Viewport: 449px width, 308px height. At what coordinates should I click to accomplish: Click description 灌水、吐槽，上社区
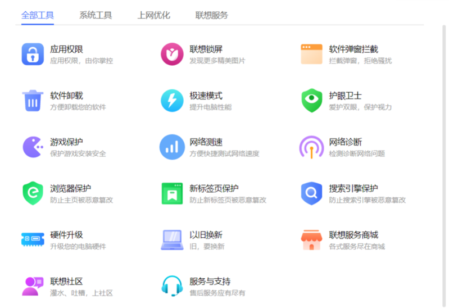[81, 293]
